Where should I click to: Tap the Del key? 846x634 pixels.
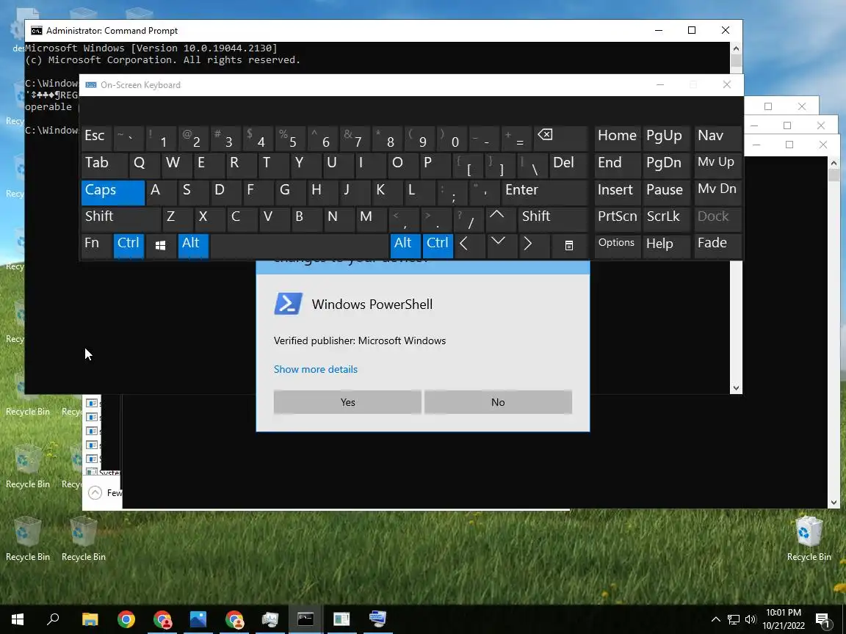[568, 166]
